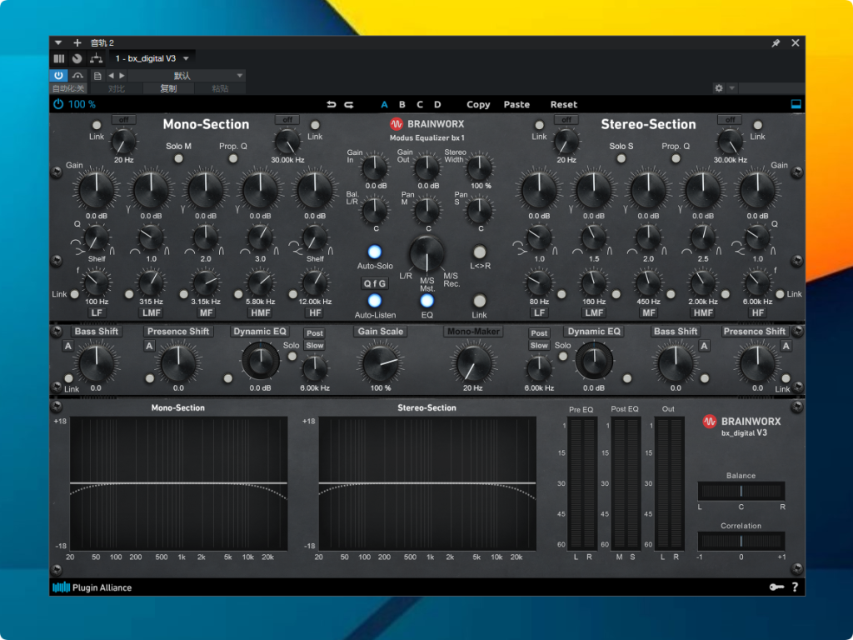Click the left Dynamic EQ Post button

(x=314, y=333)
